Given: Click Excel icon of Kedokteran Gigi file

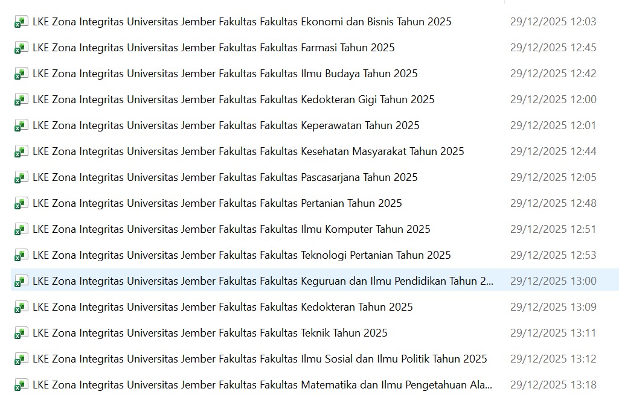Looking at the screenshot, I should [x=21, y=100].
